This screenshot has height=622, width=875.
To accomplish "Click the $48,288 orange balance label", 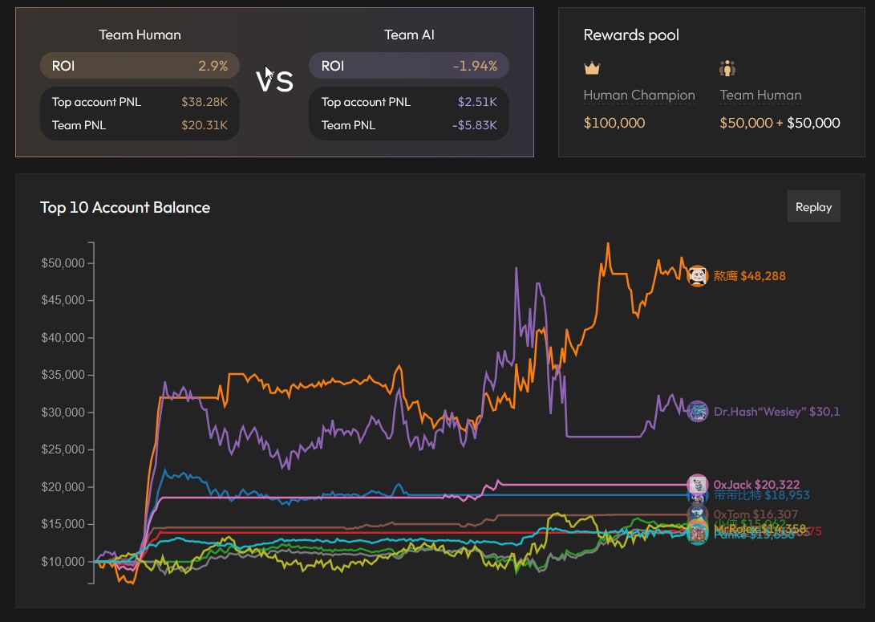I will (x=763, y=276).
